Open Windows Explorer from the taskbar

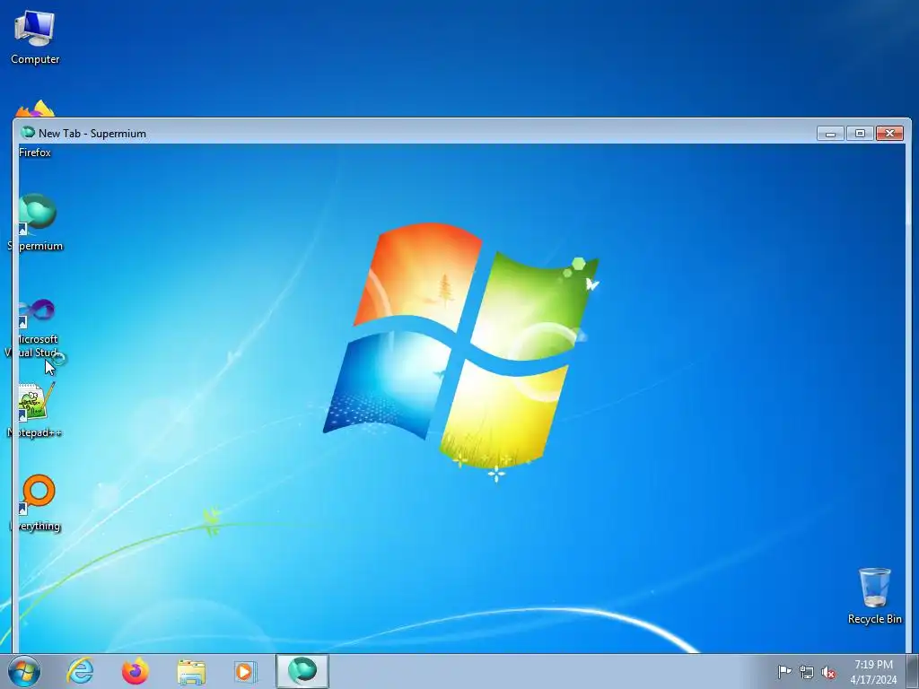(x=191, y=671)
